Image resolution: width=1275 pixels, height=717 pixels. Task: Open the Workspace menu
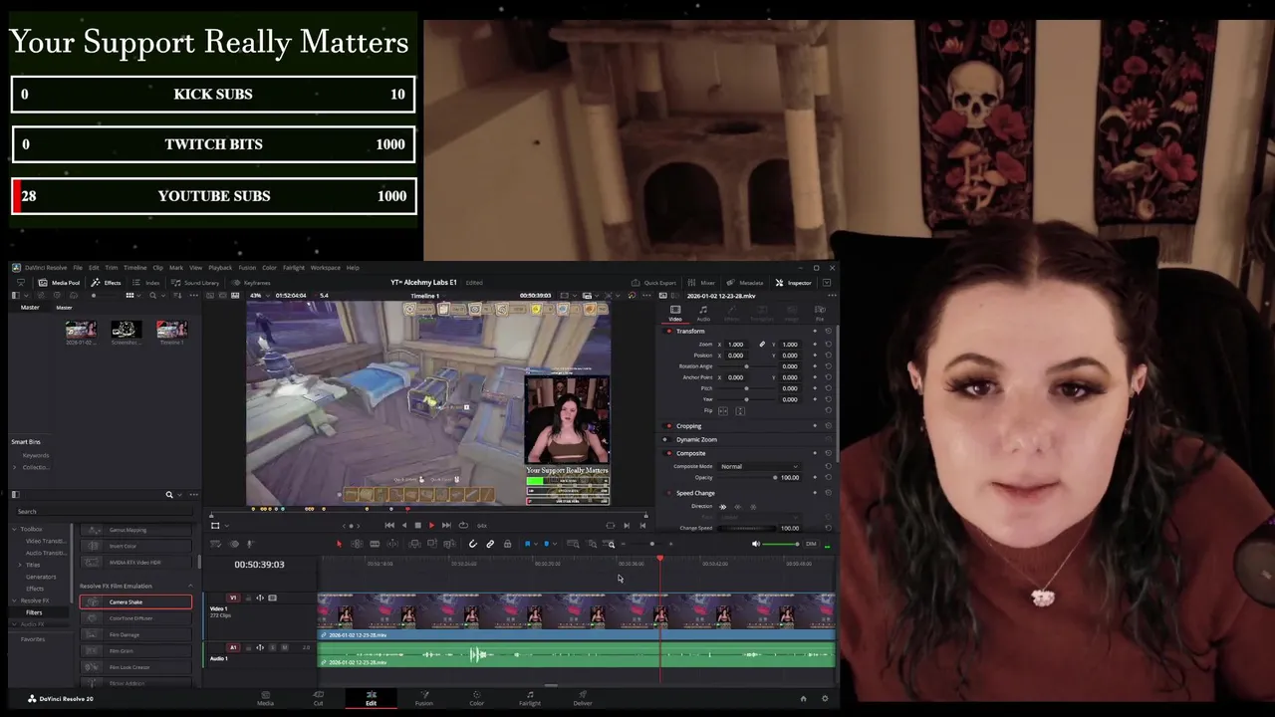pos(325,267)
